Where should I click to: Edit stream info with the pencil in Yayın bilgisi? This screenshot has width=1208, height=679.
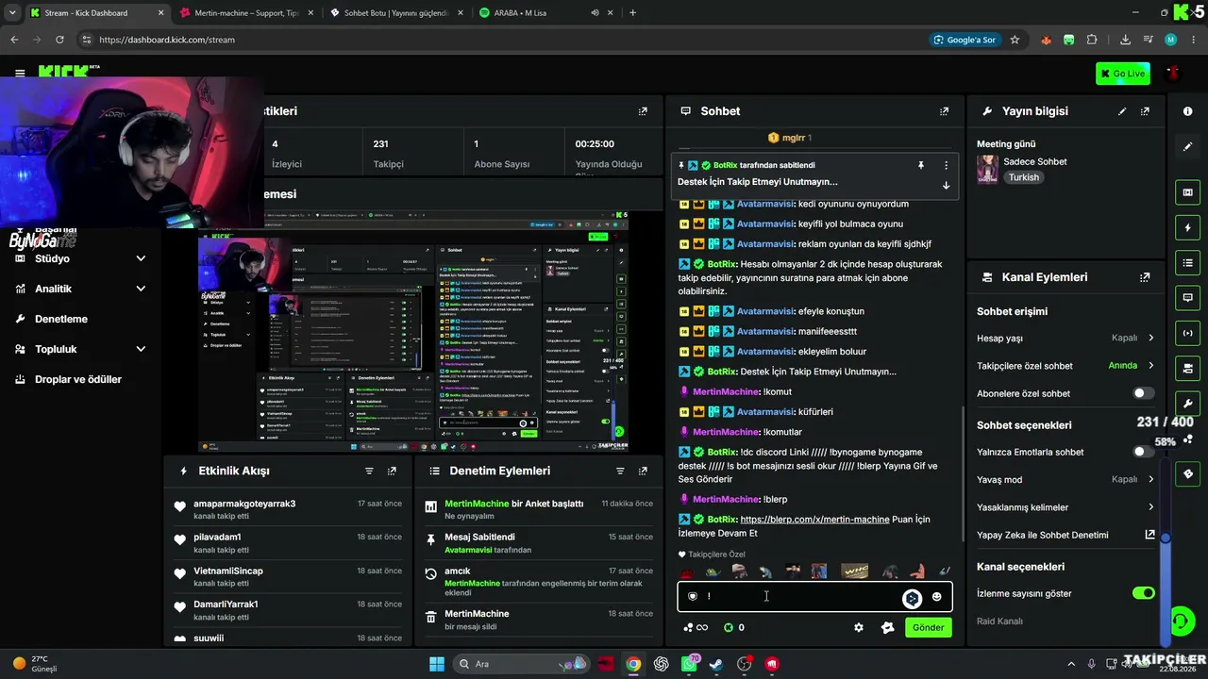click(1122, 111)
